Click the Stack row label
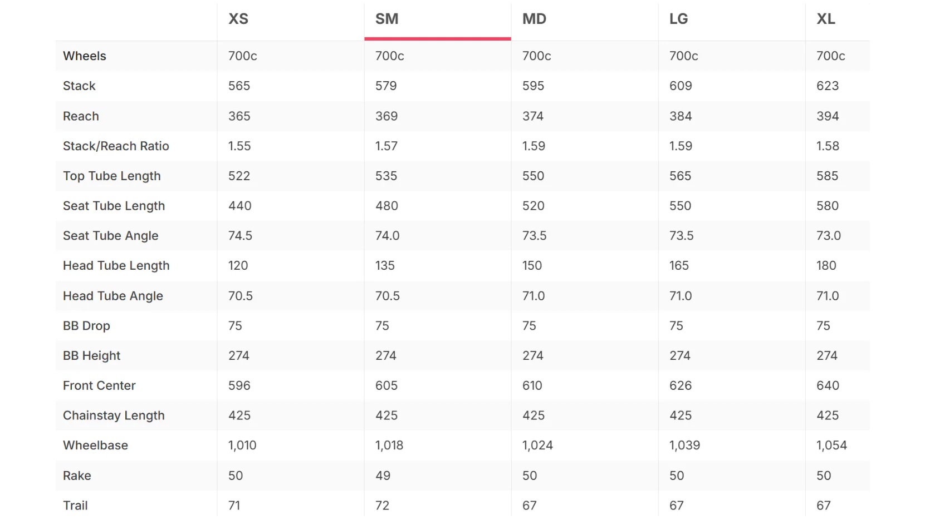Viewport: 925px width, 520px height. [x=79, y=86]
